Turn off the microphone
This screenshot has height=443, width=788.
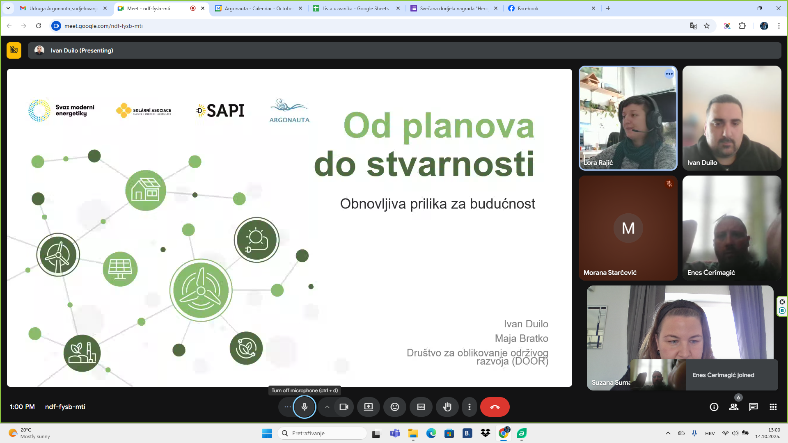[304, 407]
